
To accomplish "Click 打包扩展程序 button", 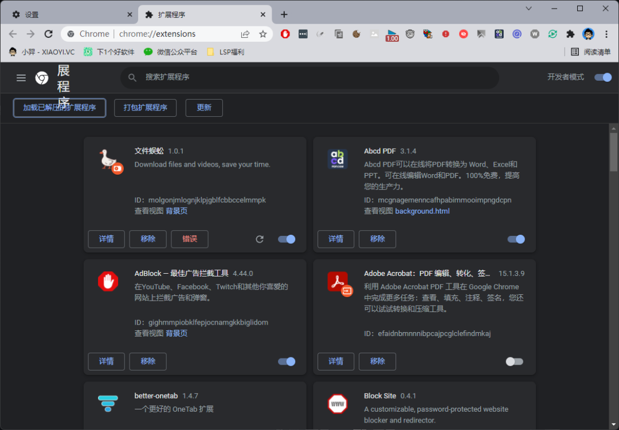I will [x=145, y=108].
